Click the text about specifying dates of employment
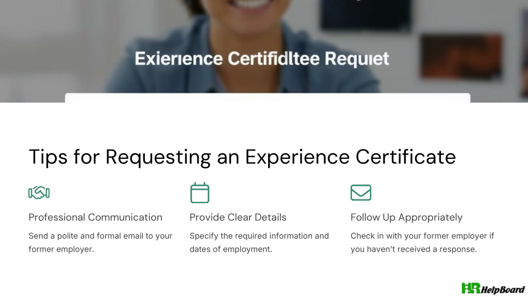The width and height of the screenshot is (528, 297). 259,242
